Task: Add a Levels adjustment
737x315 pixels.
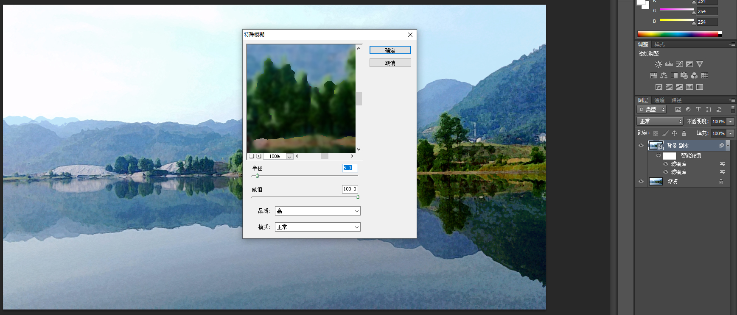Action: click(x=669, y=64)
